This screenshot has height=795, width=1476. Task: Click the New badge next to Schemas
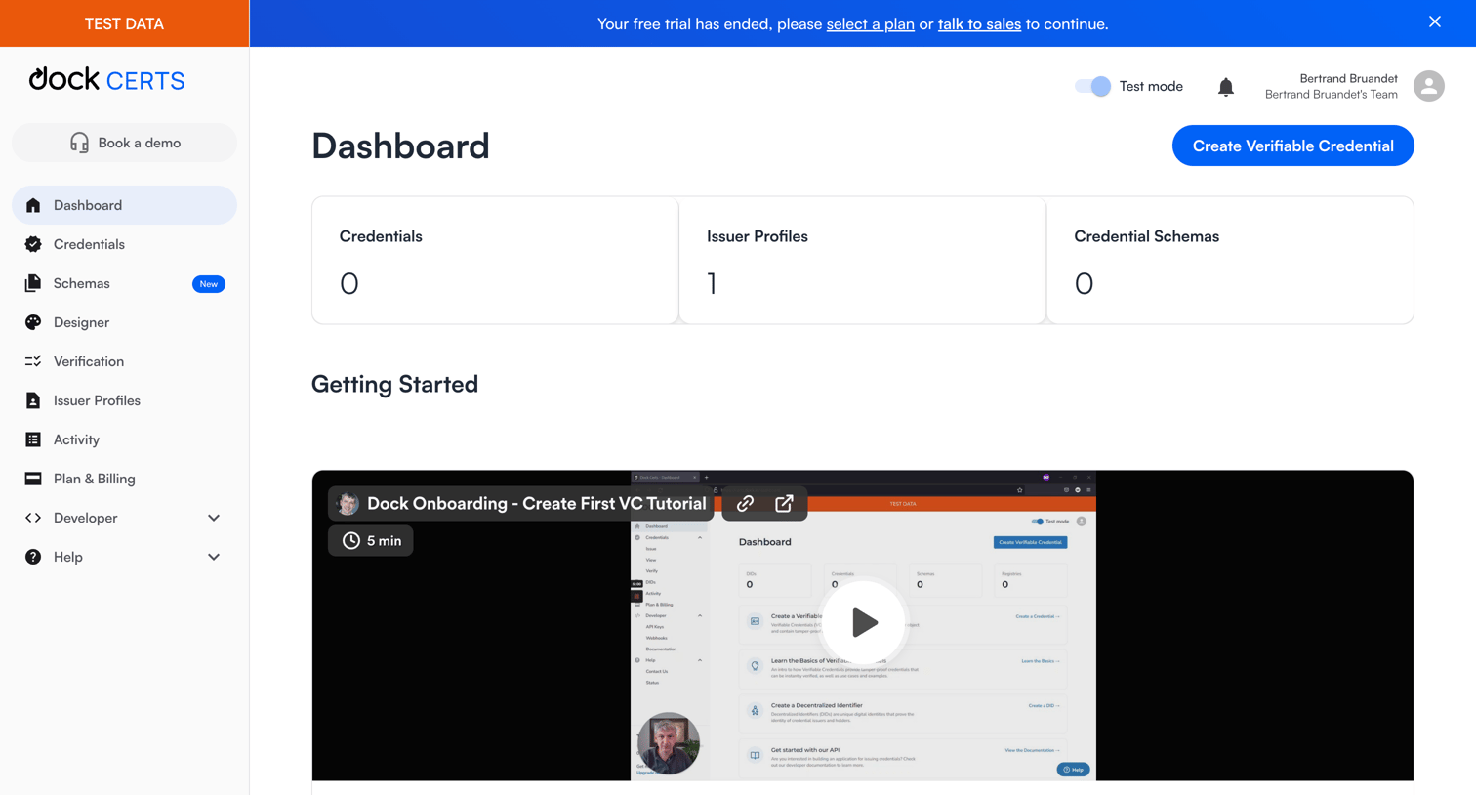tap(208, 284)
